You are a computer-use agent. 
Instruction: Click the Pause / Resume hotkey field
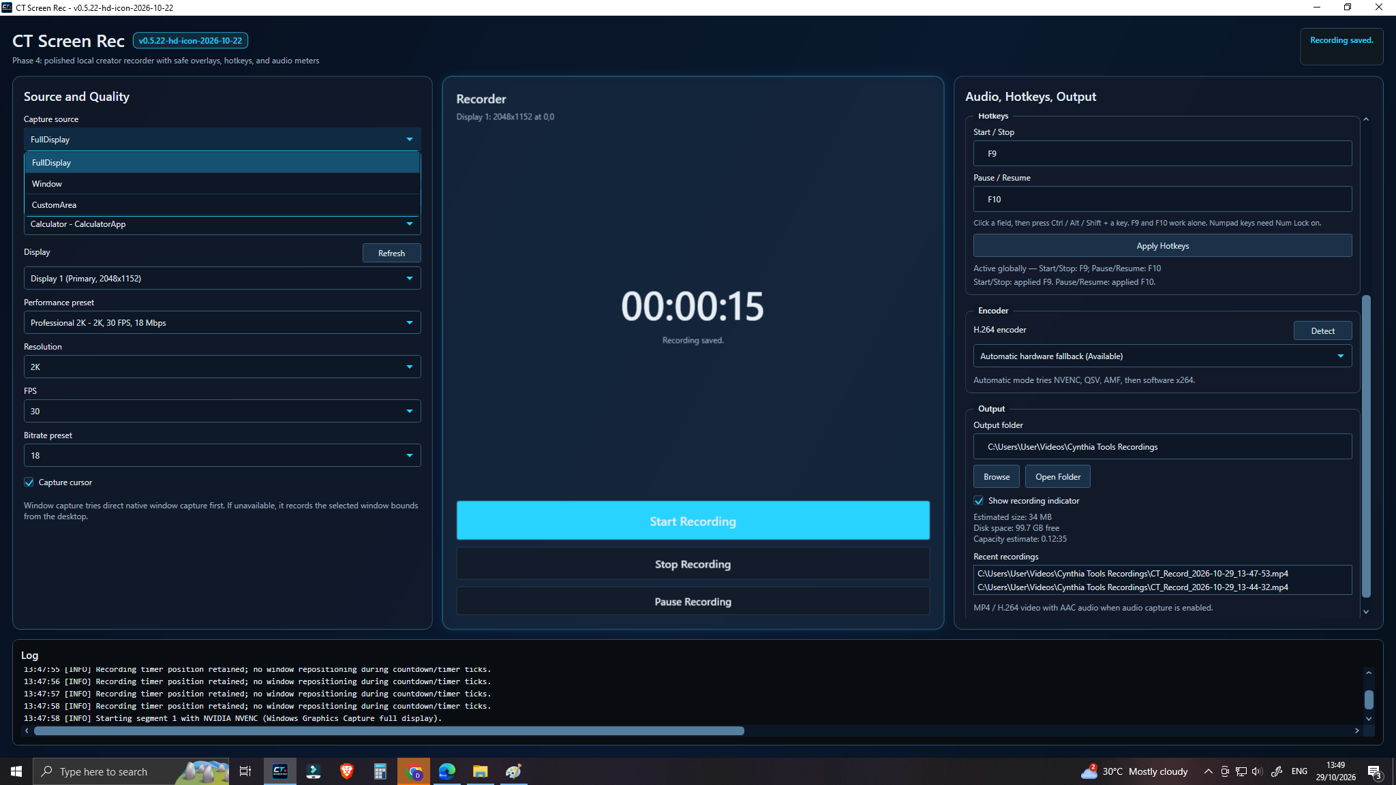point(1162,199)
